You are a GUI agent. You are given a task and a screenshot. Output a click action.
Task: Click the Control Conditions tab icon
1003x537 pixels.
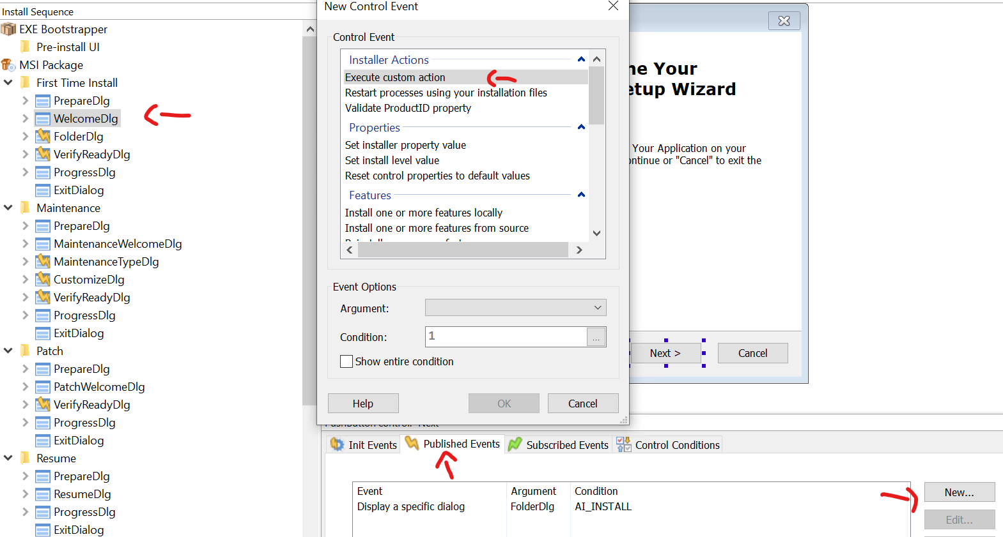point(623,444)
